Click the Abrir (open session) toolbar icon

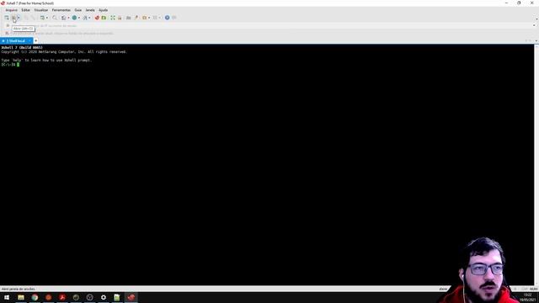13,18
